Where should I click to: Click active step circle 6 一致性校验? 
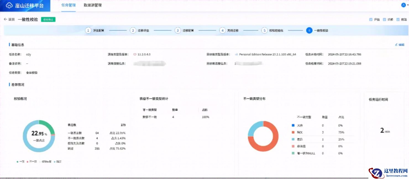pos(309,31)
